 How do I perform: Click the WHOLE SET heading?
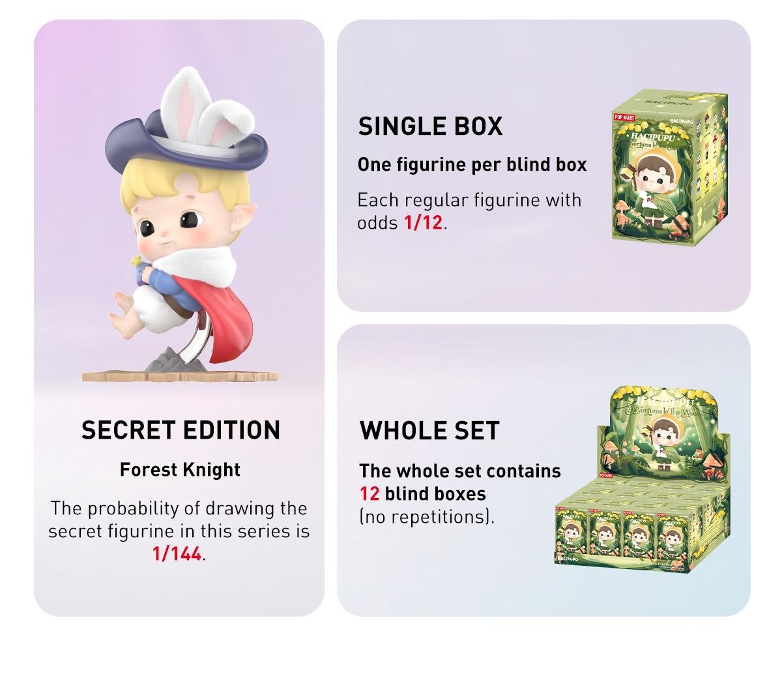[429, 431]
